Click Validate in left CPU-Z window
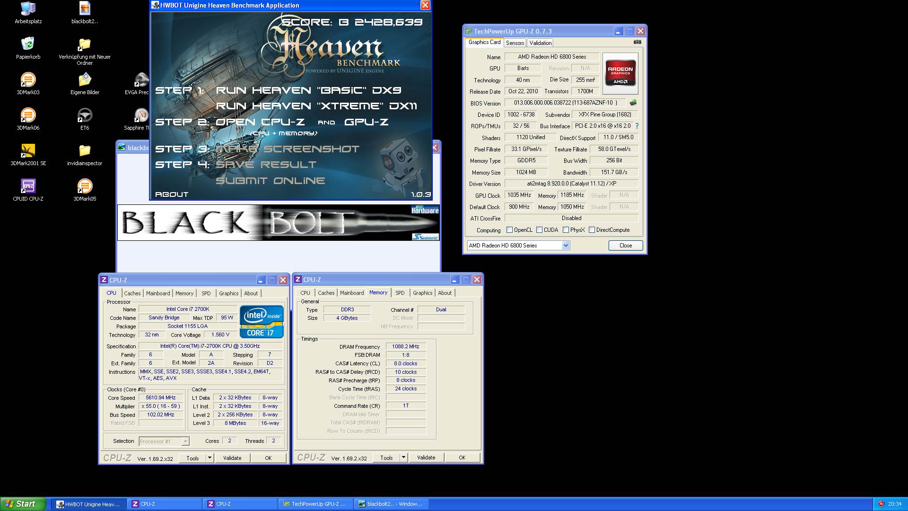 tap(232, 458)
